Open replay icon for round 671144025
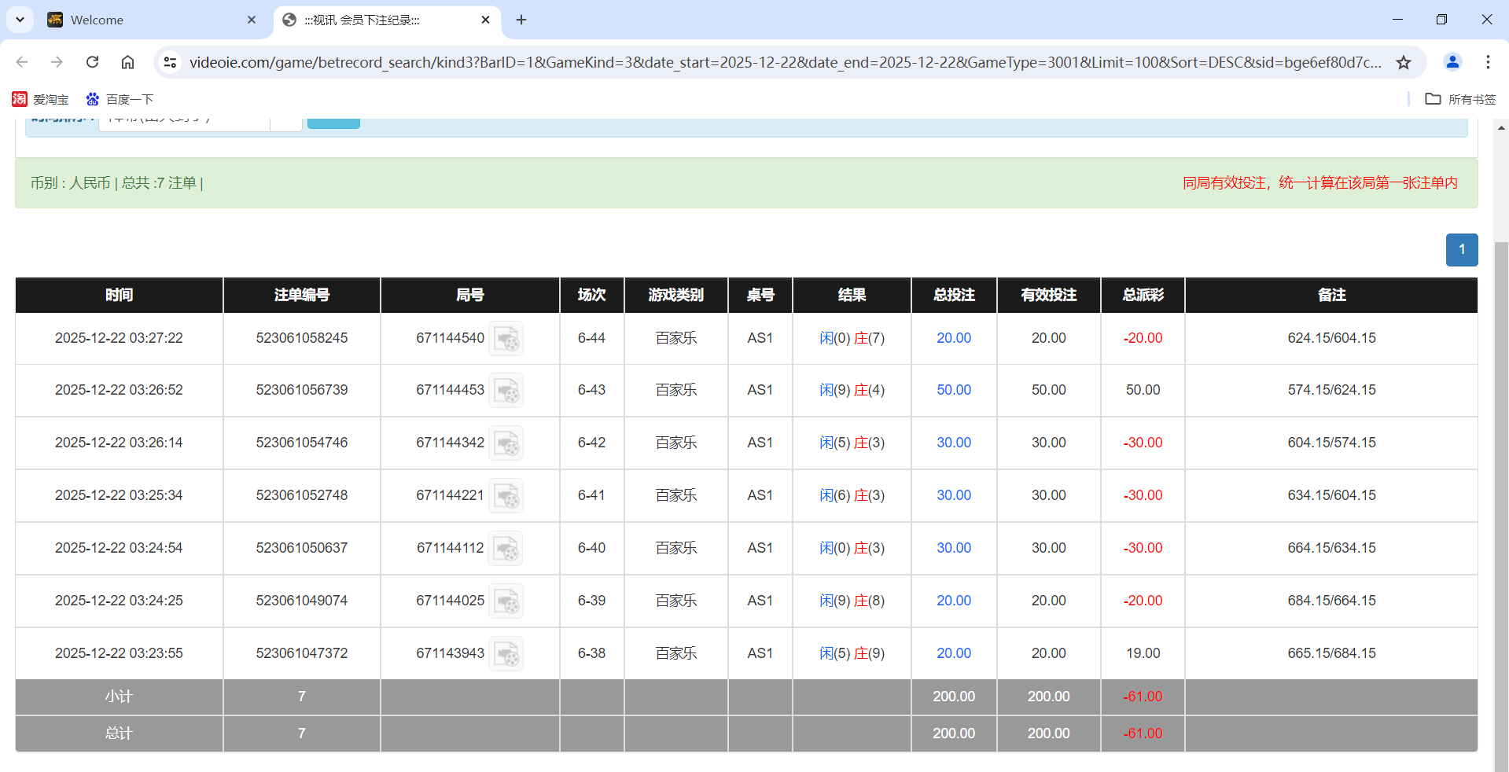The image size is (1509, 772). 506,601
